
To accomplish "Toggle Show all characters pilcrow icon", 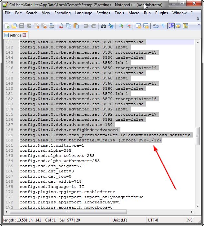I will click(163, 26).
